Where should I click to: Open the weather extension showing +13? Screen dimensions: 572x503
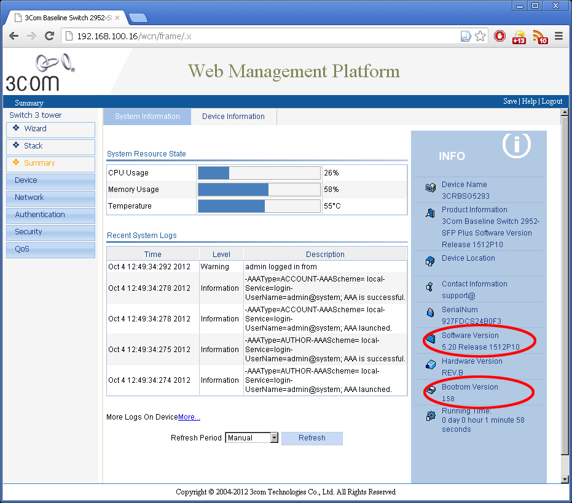coord(519,37)
